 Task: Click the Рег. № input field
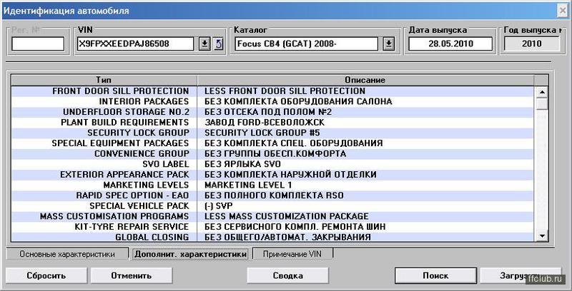pos(38,44)
